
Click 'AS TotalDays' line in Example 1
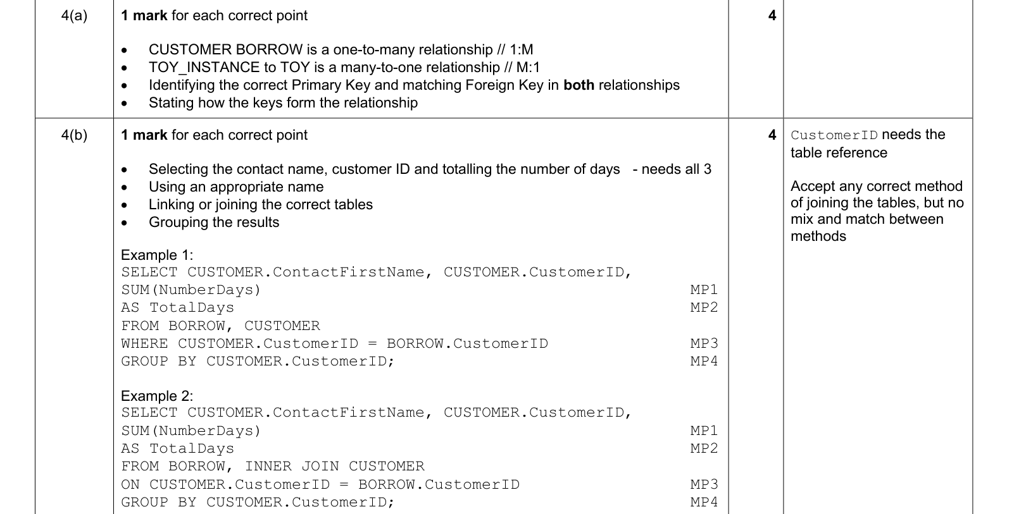[177, 308]
